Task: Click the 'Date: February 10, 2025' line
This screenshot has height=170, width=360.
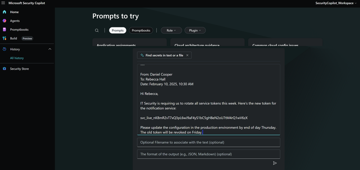Action: coord(167,84)
